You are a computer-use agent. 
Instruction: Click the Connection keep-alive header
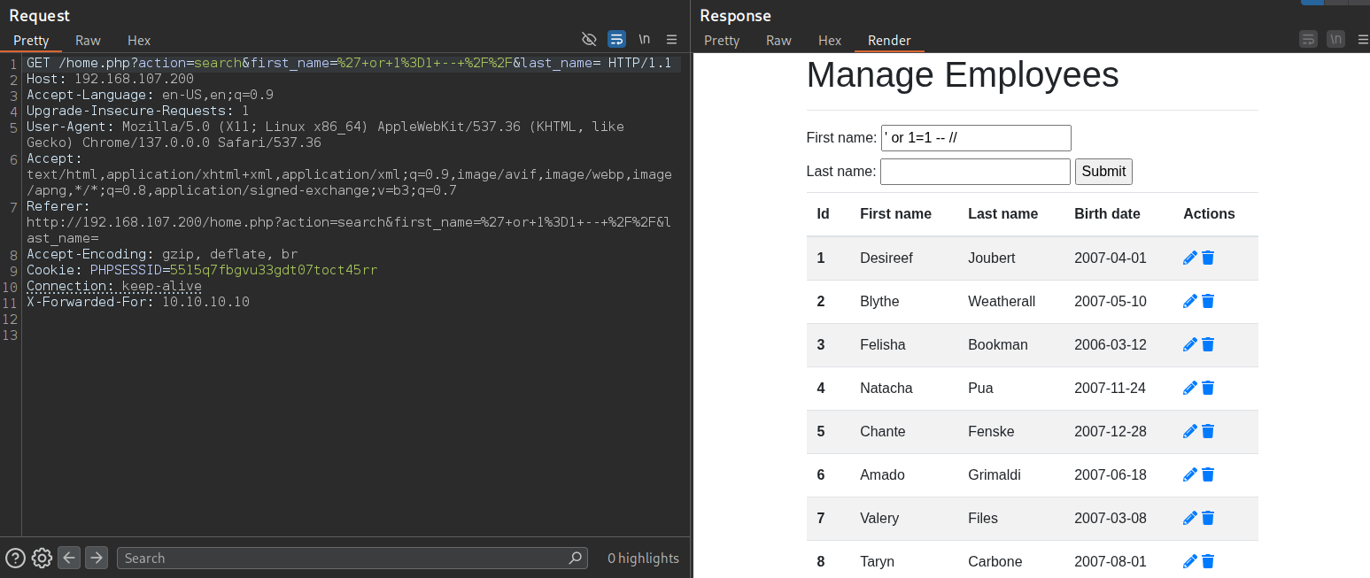114,286
